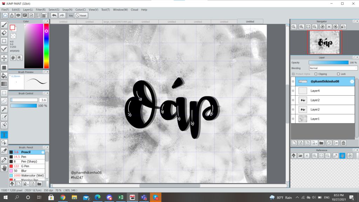Click the foreground color swatch
Screen dimensions: 359x202
pos(12,27)
